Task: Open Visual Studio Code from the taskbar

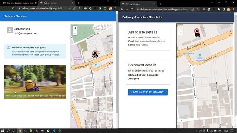Action: pyautogui.click(x=54, y=130)
